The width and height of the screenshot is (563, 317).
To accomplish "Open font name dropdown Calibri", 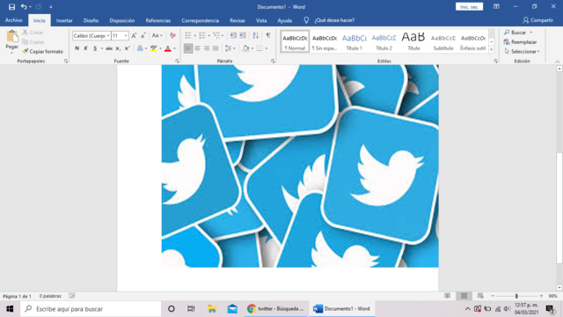I will coord(108,35).
